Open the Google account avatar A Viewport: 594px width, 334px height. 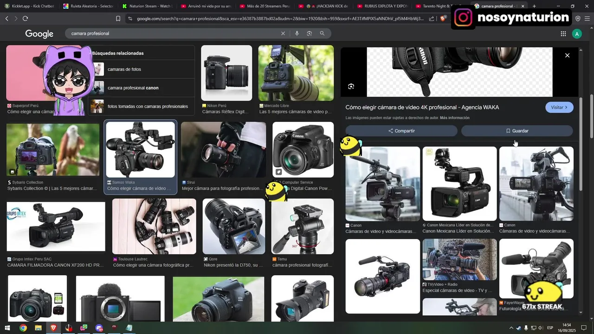tap(577, 34)
